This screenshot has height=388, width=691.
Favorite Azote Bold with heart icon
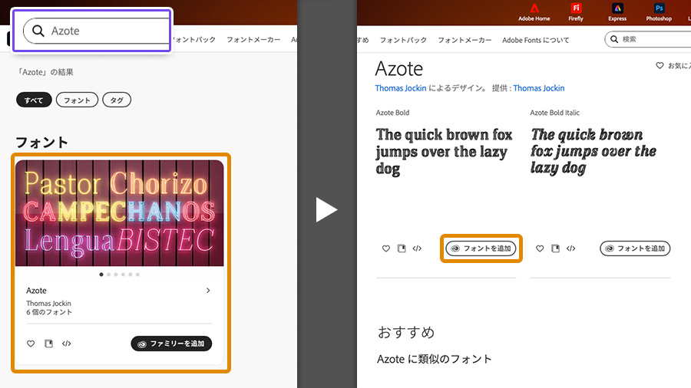386,248
